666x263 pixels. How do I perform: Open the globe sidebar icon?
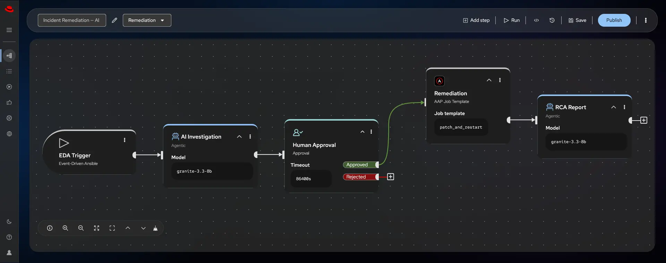click(x=9, y=134)
